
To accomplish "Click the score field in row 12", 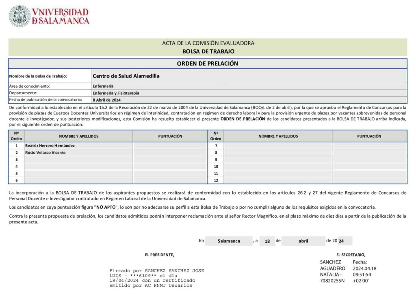I will [369, 180].
